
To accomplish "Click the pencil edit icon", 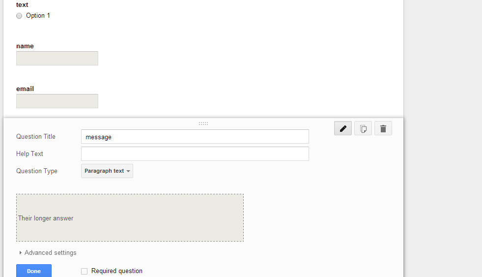I will 343,128.
